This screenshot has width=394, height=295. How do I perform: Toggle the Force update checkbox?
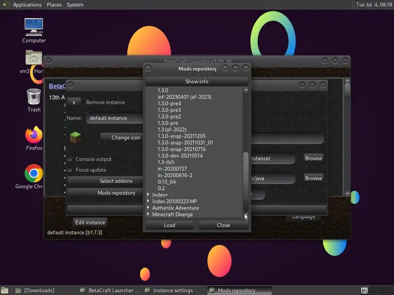coord(70,170)
